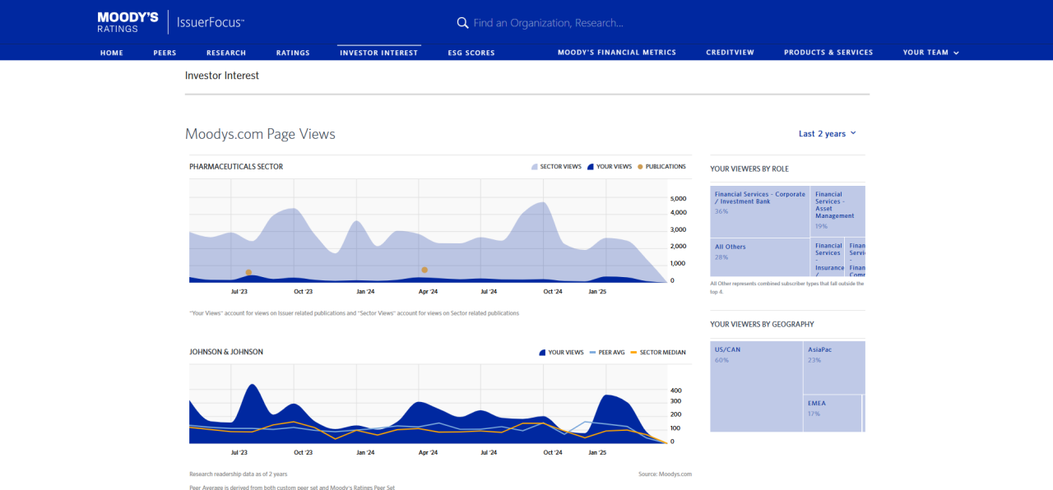1053x490 pixels.
Task: Click the IssuerFocus logo
Action: pos(210,23)
